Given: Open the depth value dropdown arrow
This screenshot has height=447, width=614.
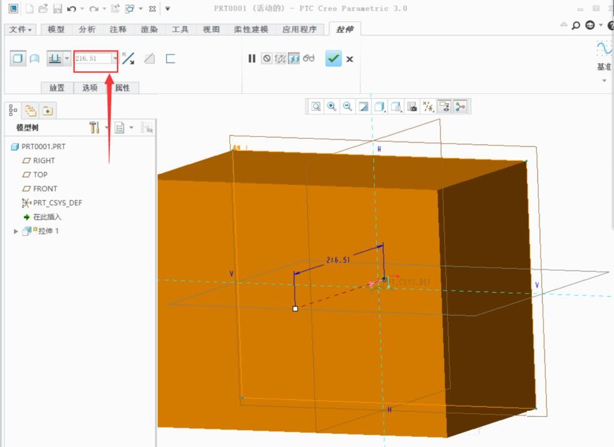Looking at the screenshot, I should pos(114,59).
